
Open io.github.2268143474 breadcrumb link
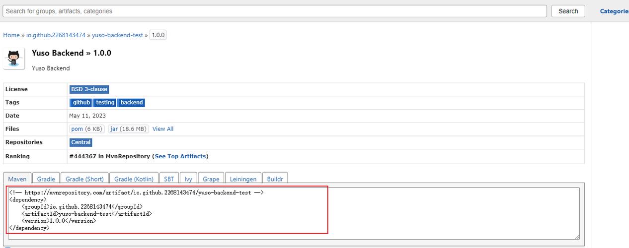pyautogui.click(x=56, y=35)
